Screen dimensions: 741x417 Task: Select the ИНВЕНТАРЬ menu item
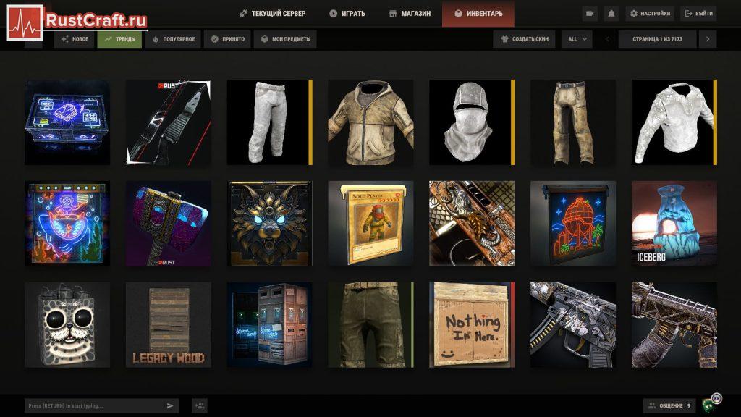(478, 14)
